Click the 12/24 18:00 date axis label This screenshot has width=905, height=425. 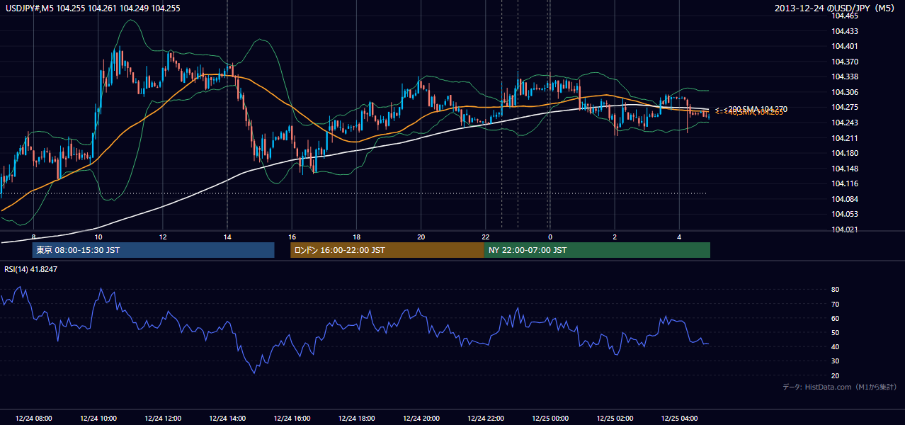coord(357,418)
